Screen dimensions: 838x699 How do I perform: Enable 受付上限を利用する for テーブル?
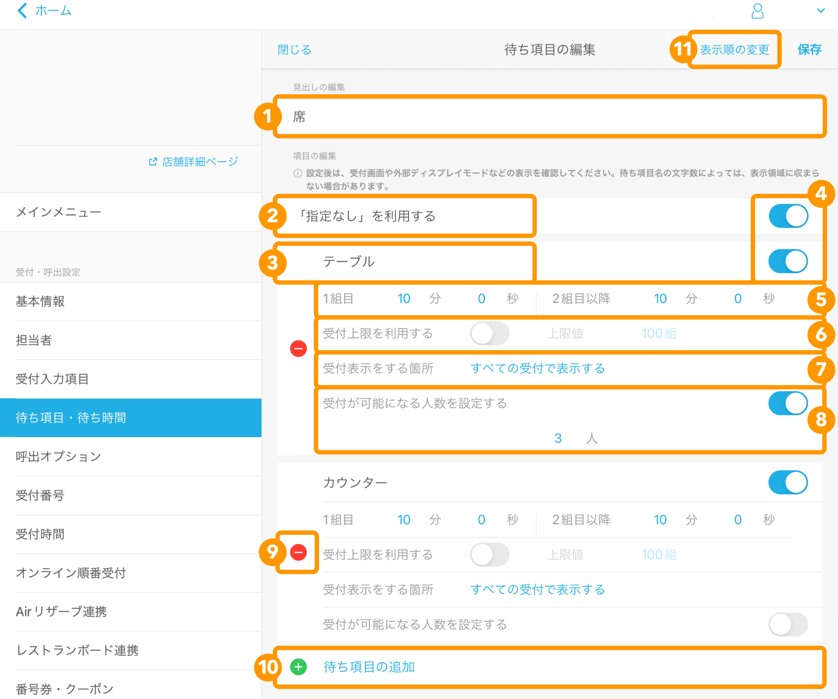pyautogui.click(x=490, y=333)
